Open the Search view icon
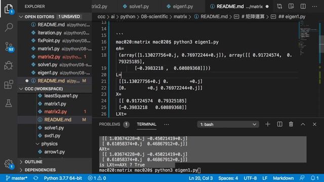The image size is (324, 182). [x=9, y=27]
